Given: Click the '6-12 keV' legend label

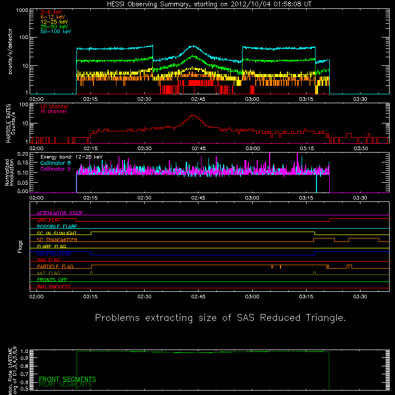Looking at the screenshot, I should click(x=53, y=17).
